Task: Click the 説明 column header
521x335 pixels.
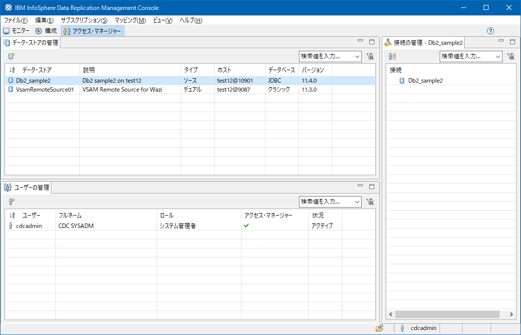Action: pyautogui.click(x=130, y=70)
